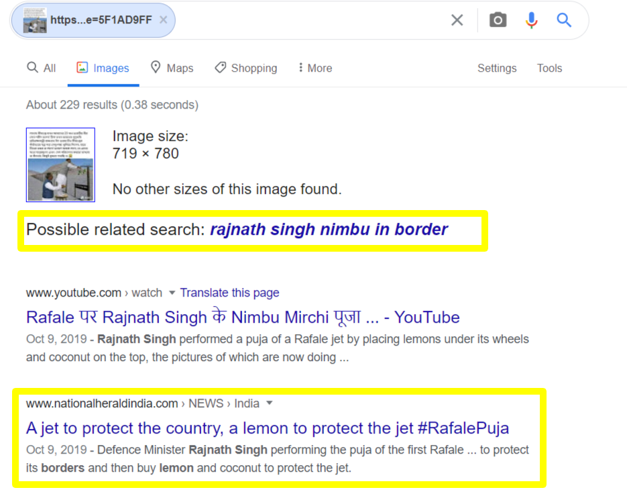627x498 pixels.
Task: Open the Shopping tab
Action: [x=246, y=68]
